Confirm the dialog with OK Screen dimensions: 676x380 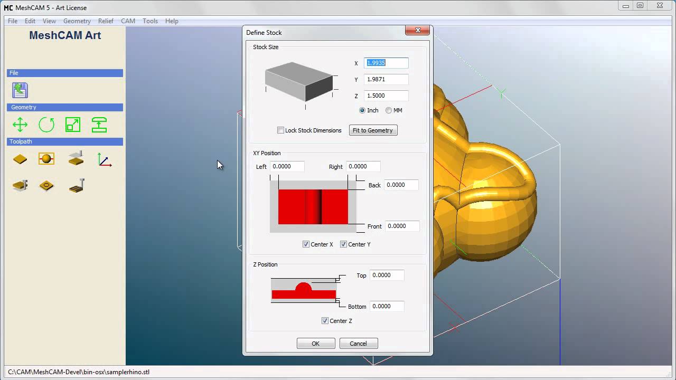[x=316, y=344]
